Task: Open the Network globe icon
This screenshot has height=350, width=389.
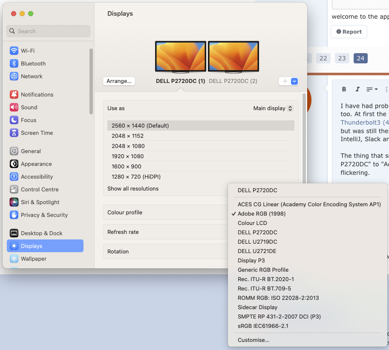Action: tap(14, 76)
